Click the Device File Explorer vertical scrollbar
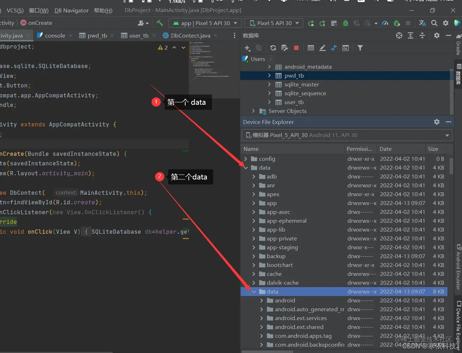 tap(451, 166)
